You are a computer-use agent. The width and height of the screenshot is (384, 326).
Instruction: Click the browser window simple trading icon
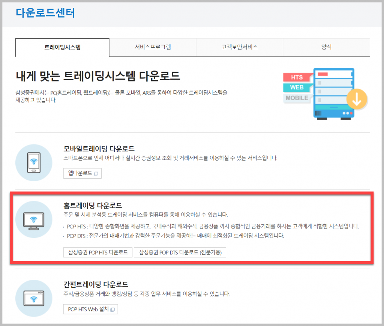(34, 298)
